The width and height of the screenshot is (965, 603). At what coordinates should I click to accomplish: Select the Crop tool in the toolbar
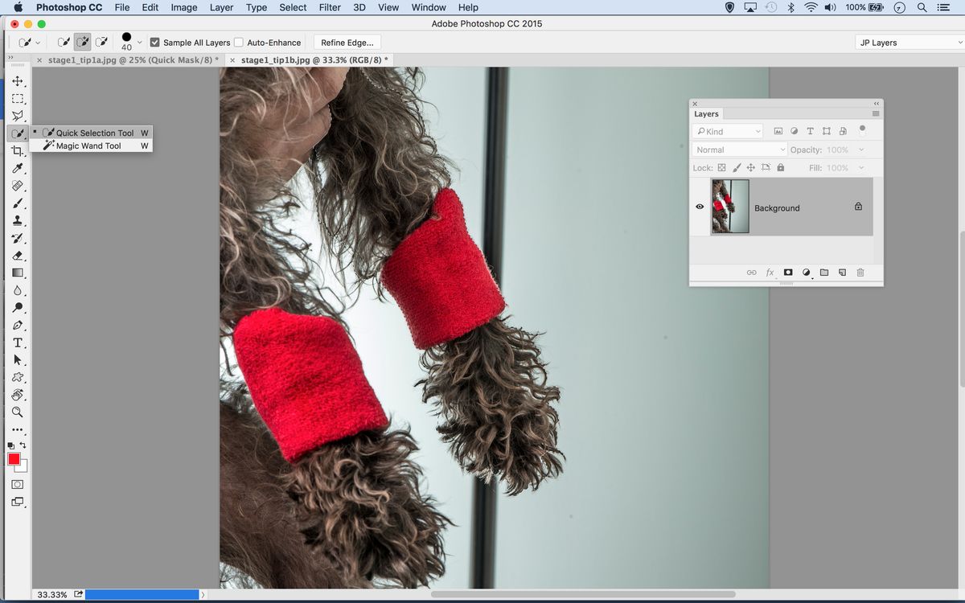(x=18, y=151)
